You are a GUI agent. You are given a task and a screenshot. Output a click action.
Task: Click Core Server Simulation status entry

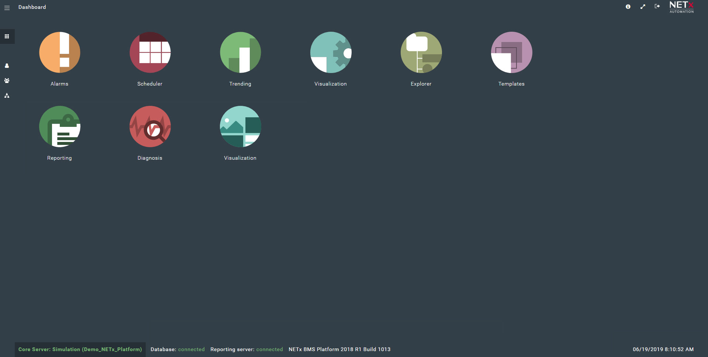click(x=80, y=349)
